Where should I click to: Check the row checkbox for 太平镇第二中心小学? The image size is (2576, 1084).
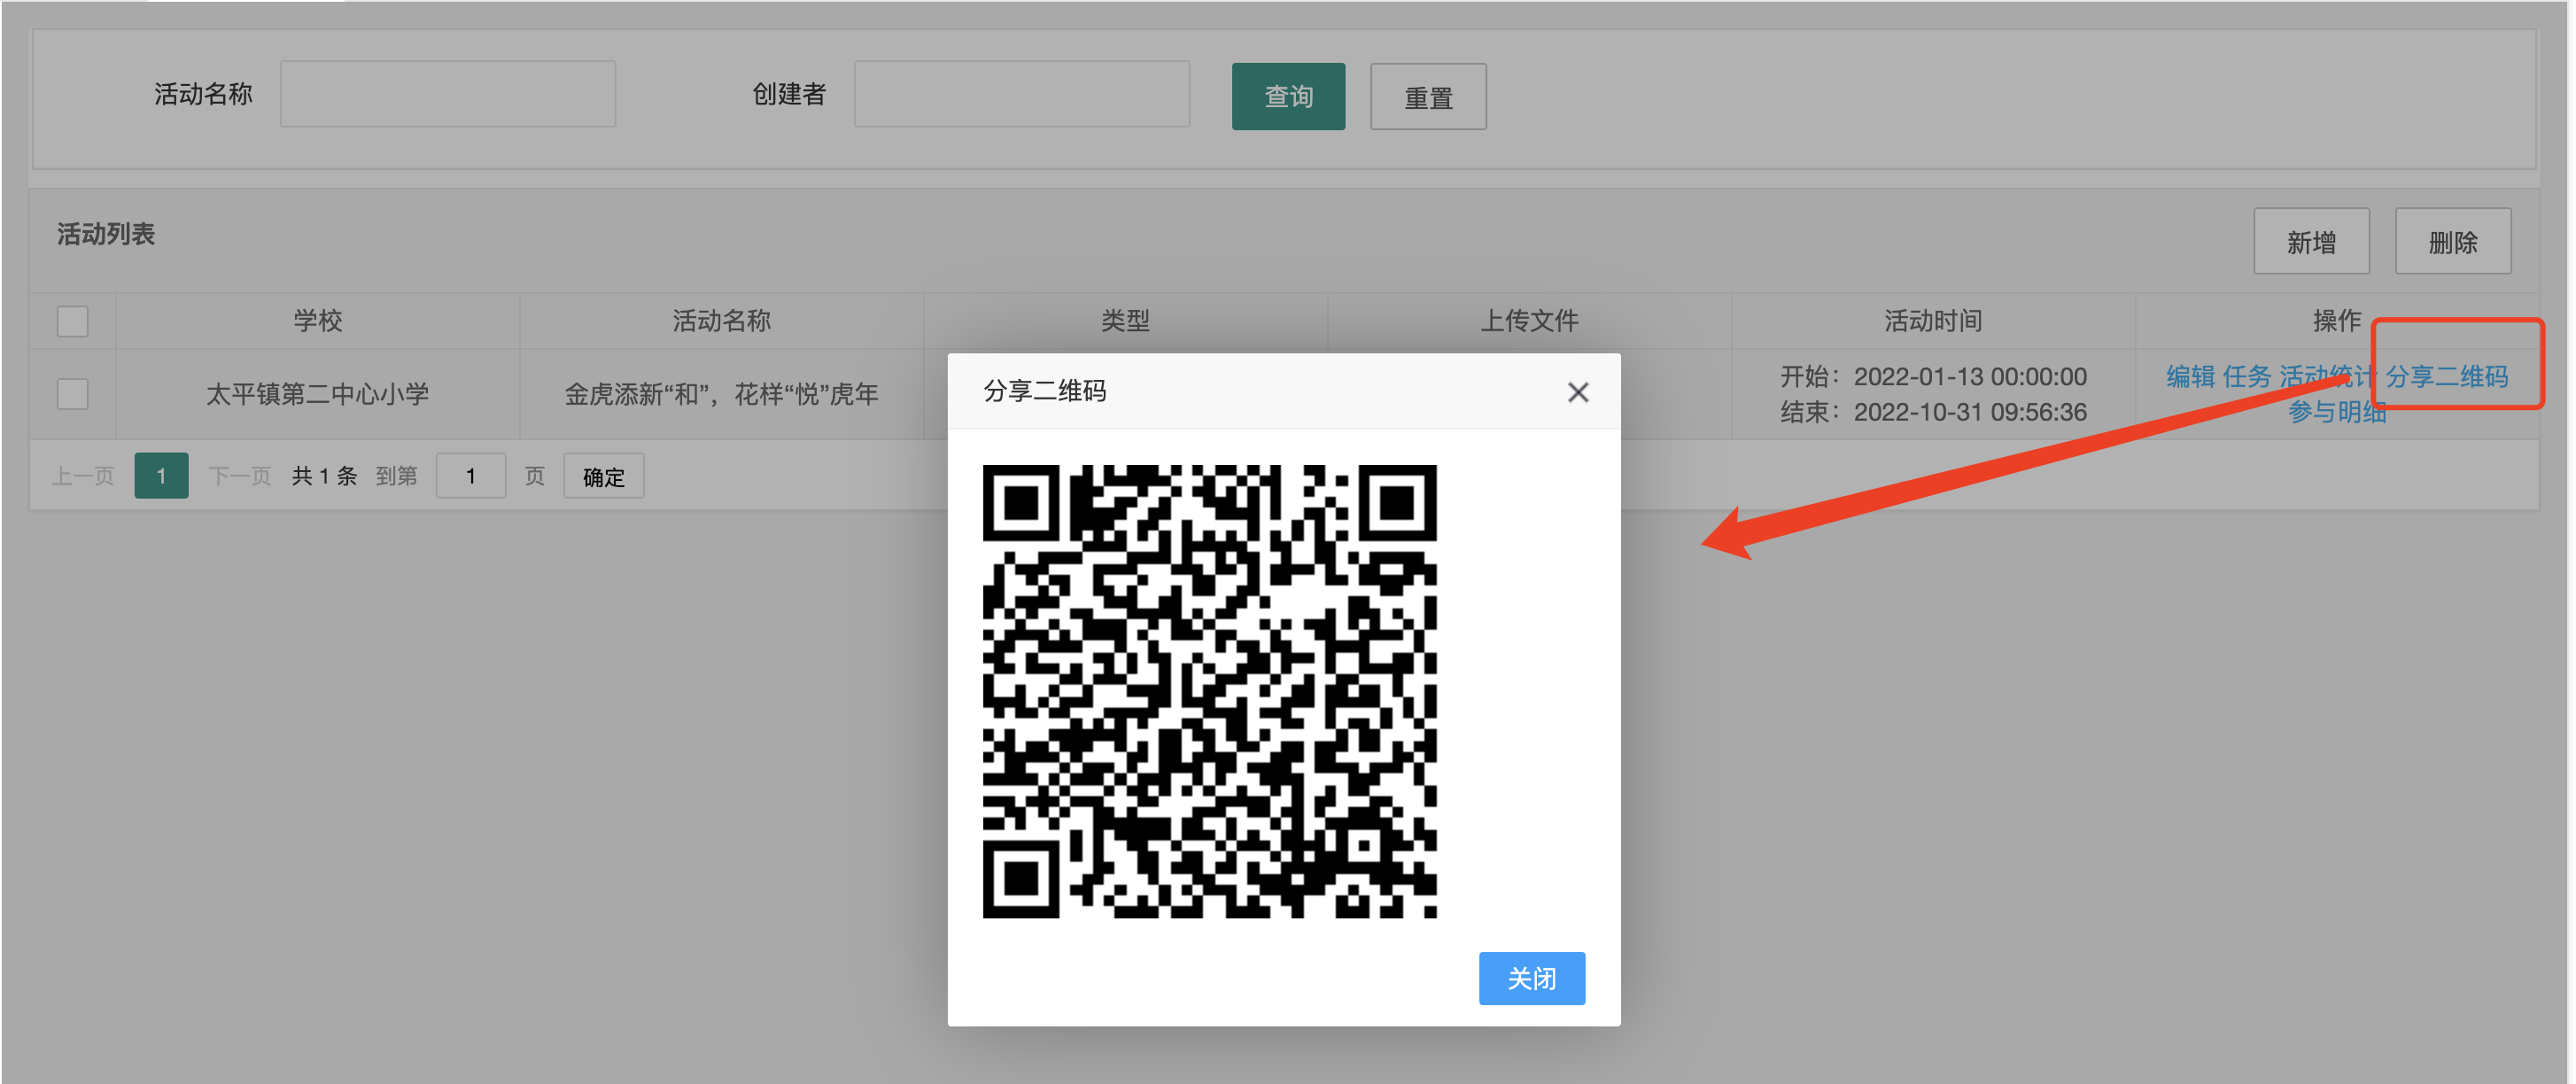[72, 394]
